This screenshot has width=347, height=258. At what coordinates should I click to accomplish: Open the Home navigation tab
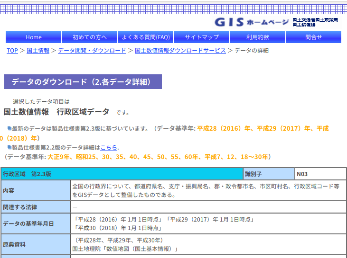[x=33, y=37]
